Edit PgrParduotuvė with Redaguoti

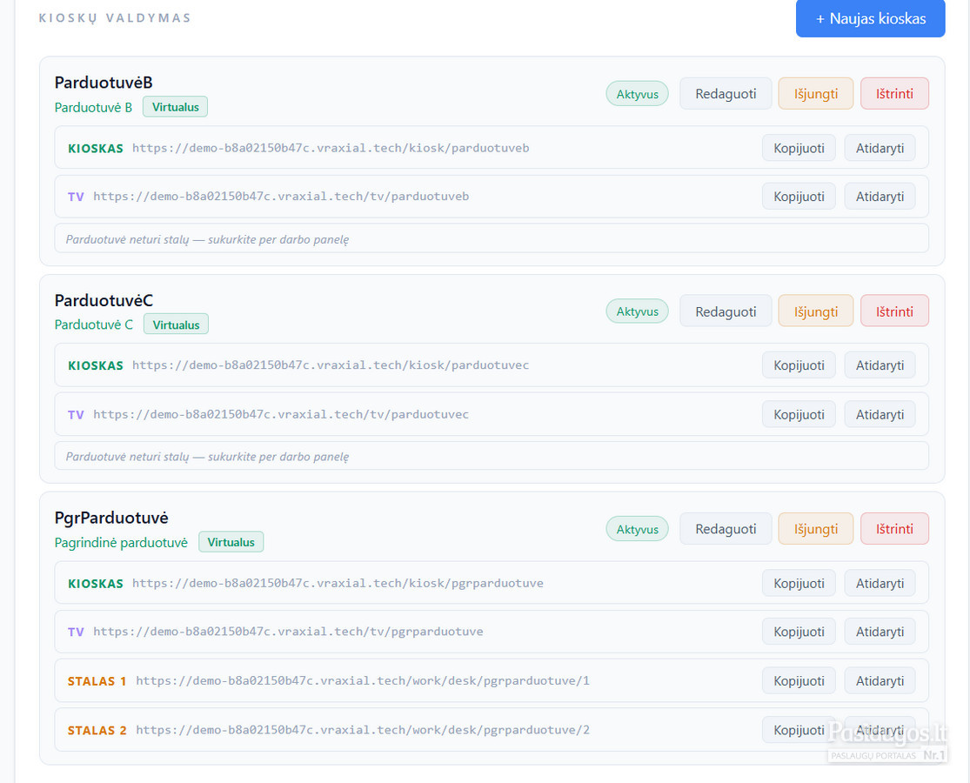[x=726, y=529]
